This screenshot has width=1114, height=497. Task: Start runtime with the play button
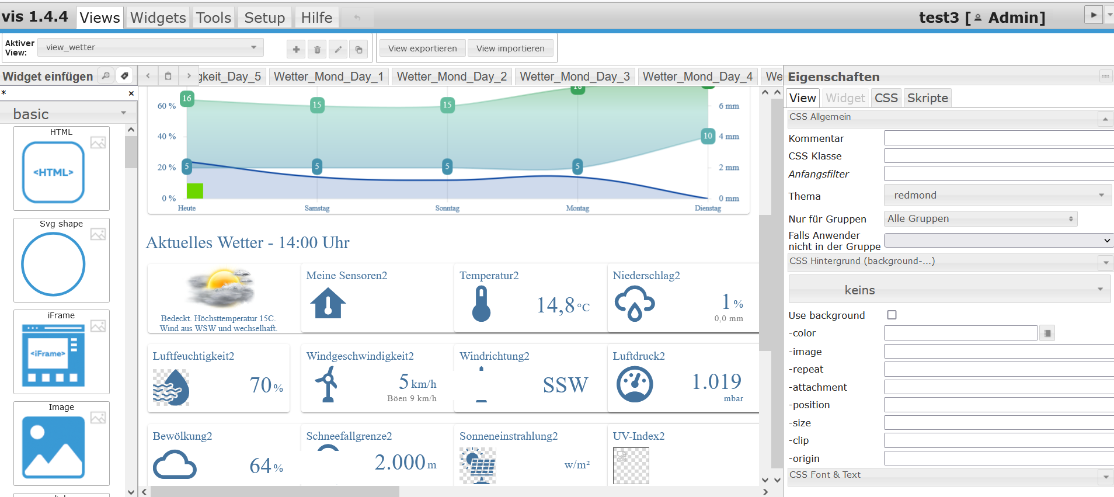point(1093,15)
